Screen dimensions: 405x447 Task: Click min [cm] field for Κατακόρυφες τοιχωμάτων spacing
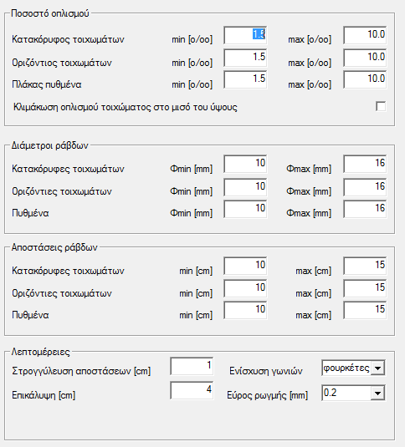point(245,266)
